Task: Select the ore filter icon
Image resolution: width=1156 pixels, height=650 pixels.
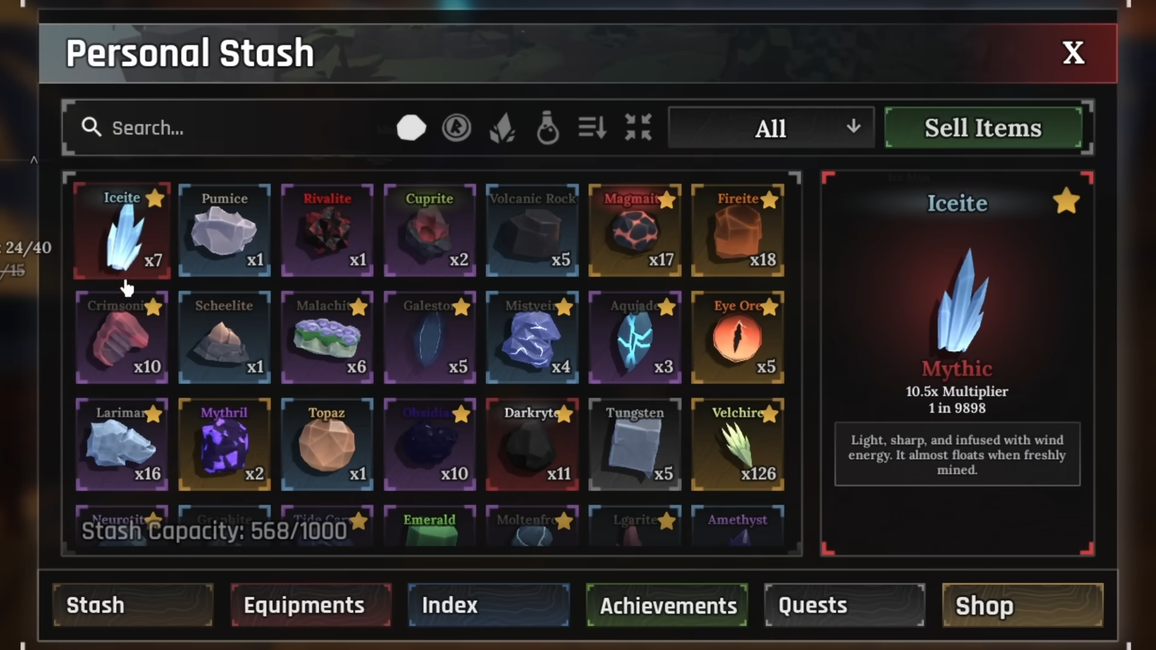Action: [x=411, y=128]
